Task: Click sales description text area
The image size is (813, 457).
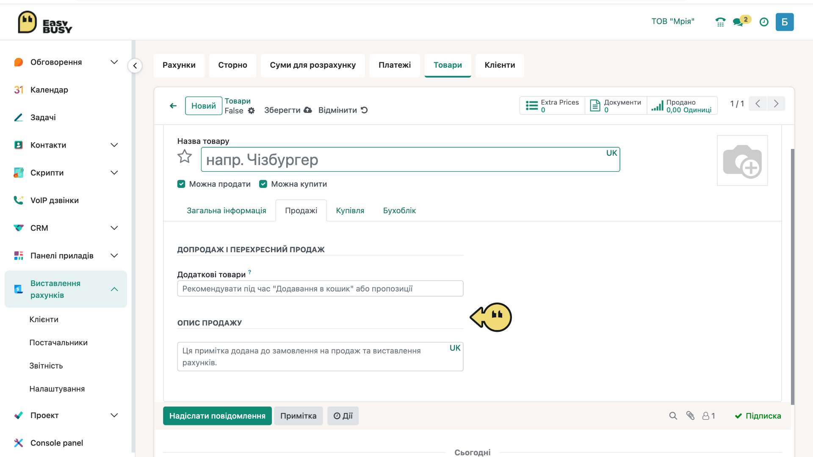Action: tap(320, 357)
